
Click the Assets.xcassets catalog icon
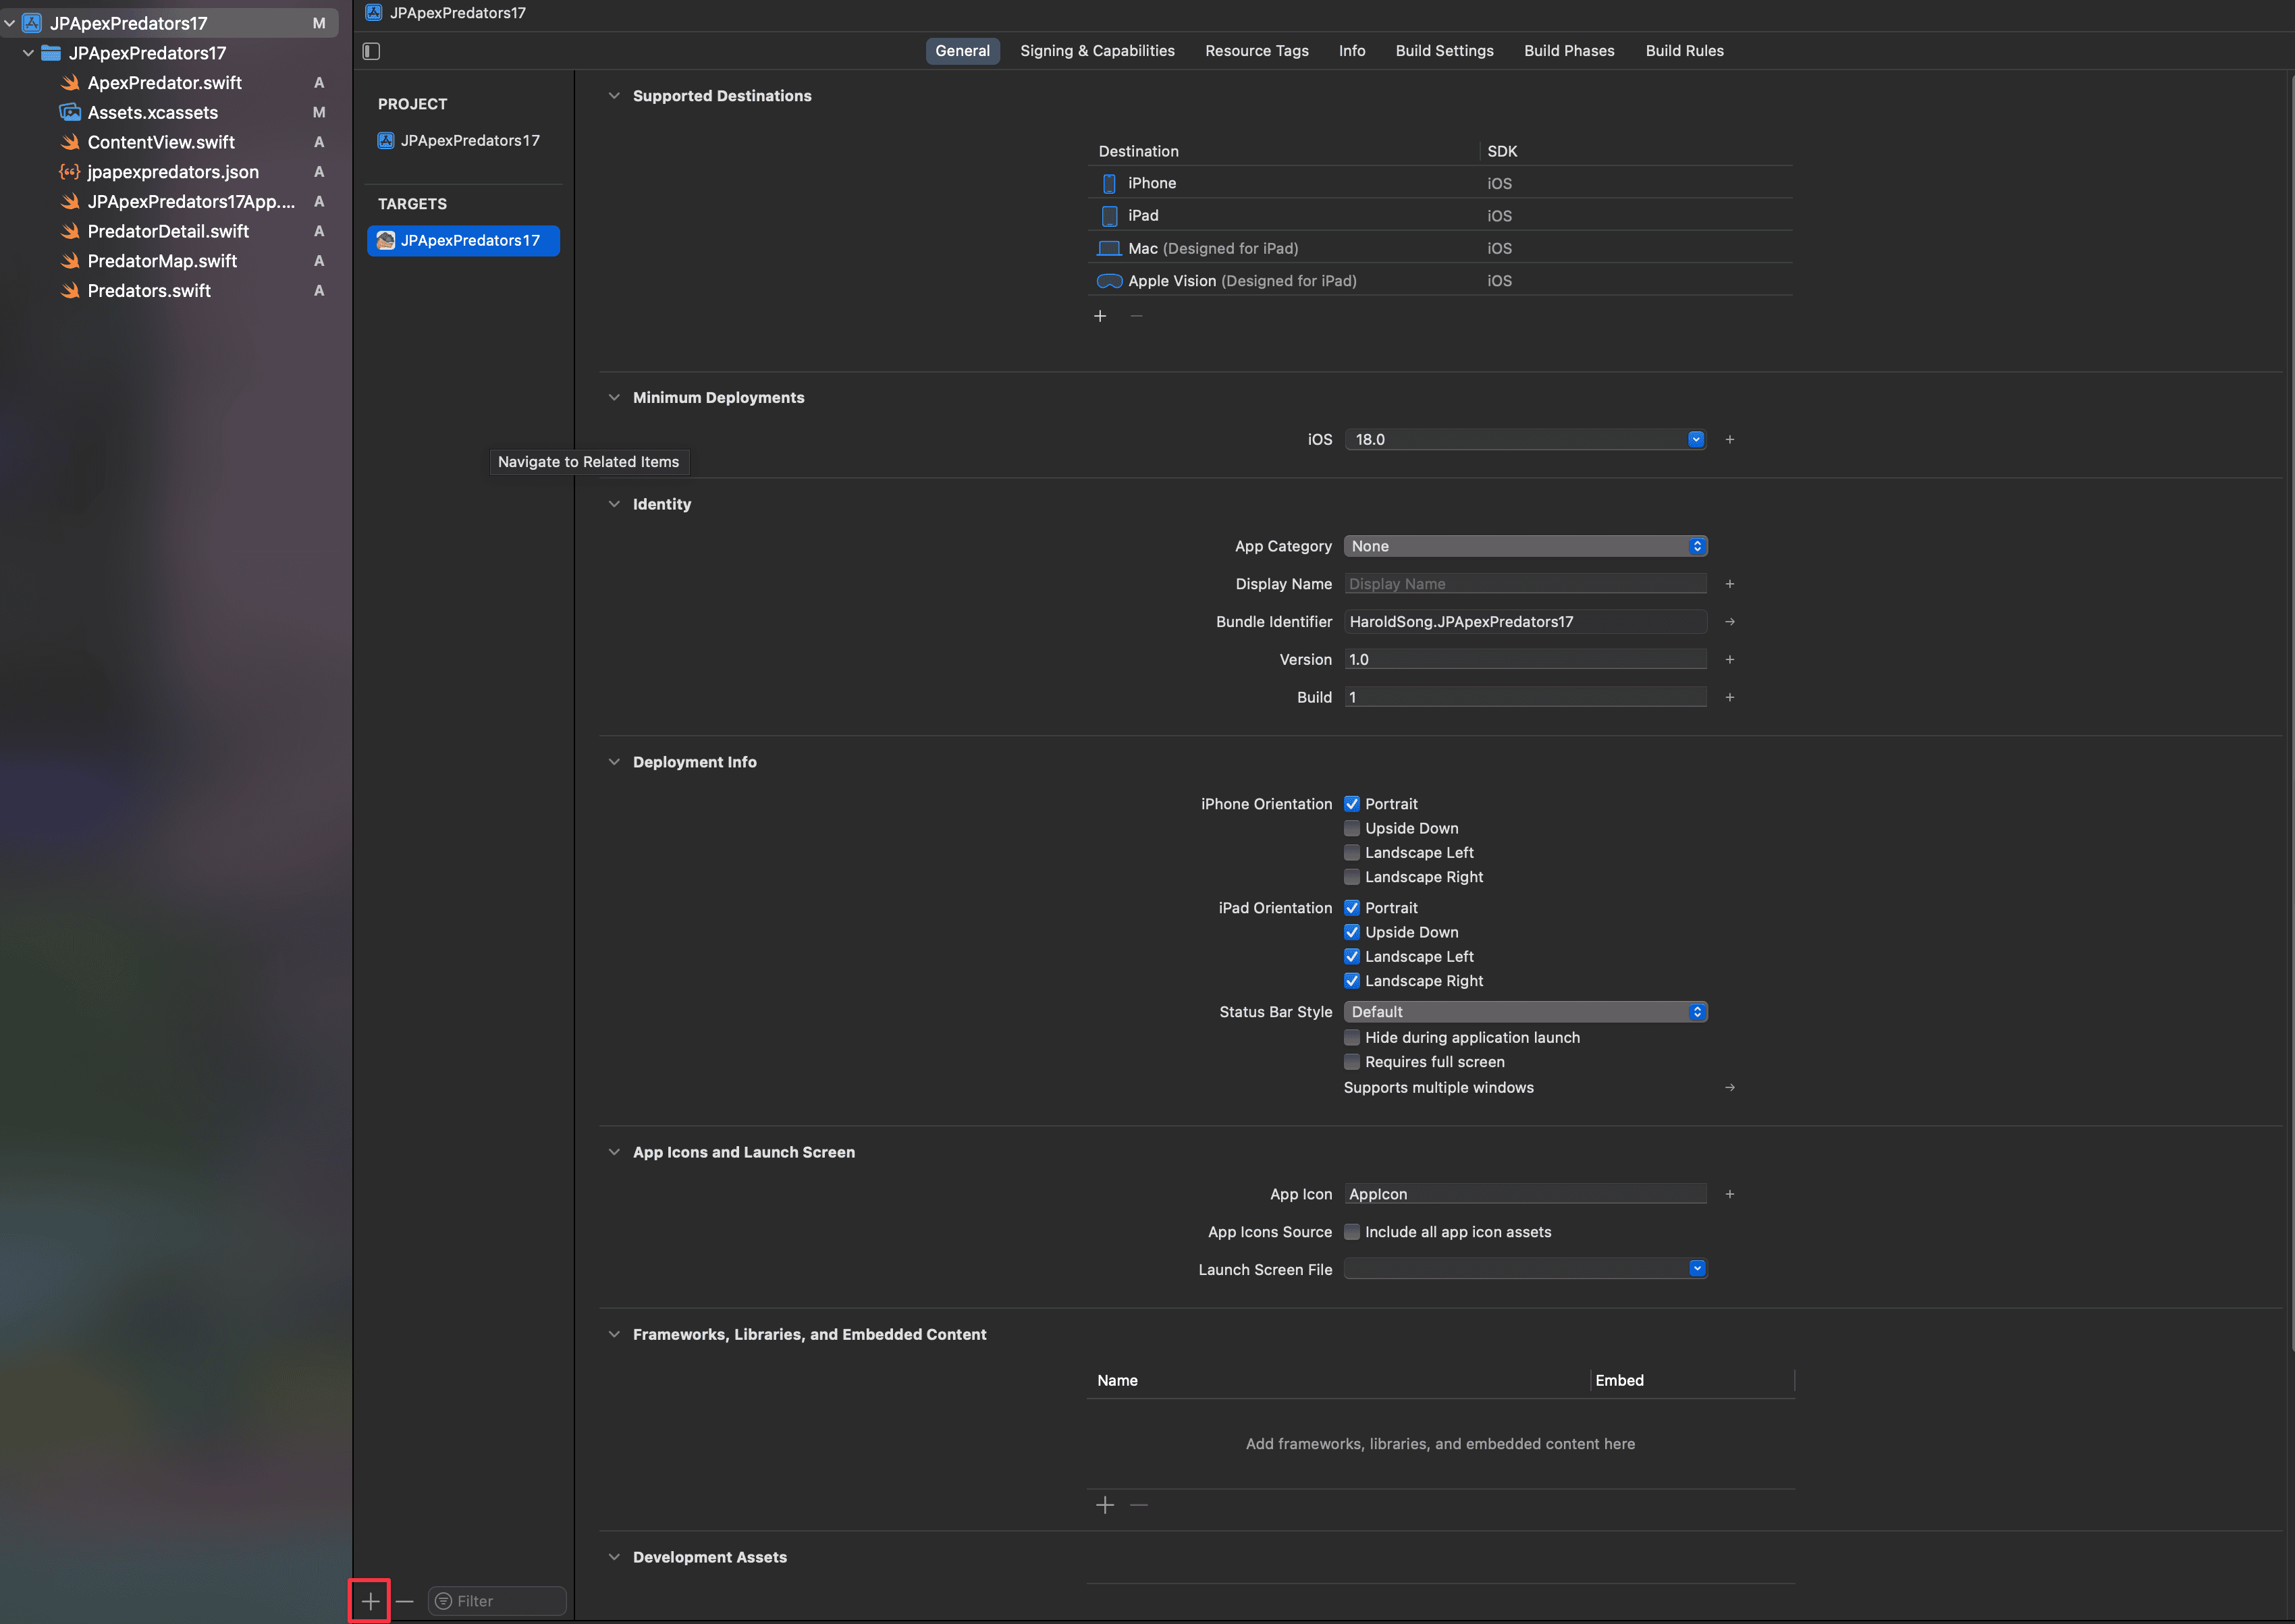(70, 112)
